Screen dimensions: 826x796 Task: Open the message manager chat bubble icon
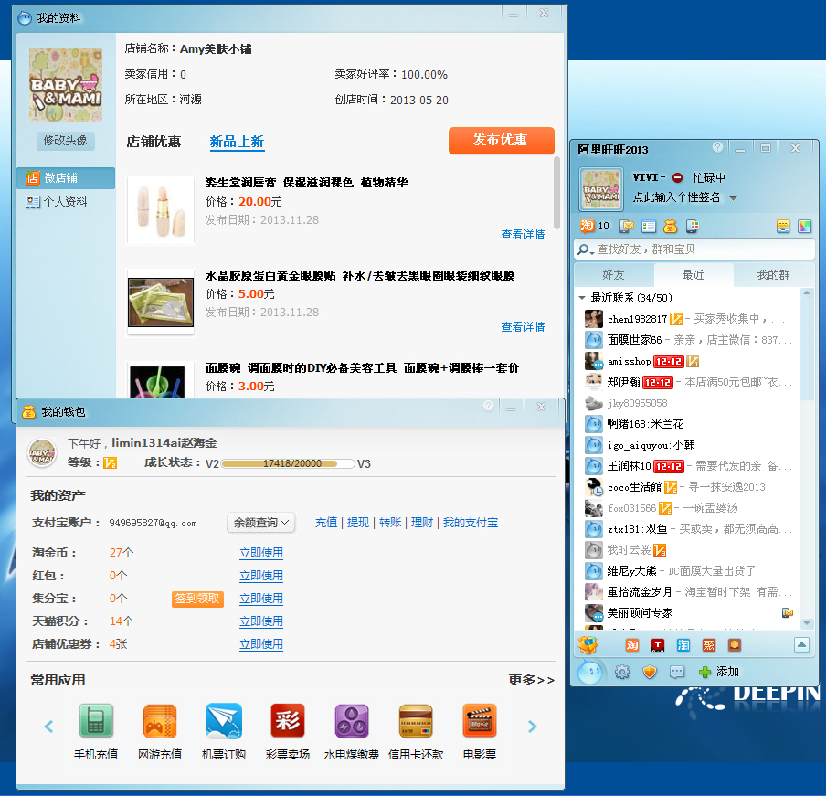tap(677, 672)
